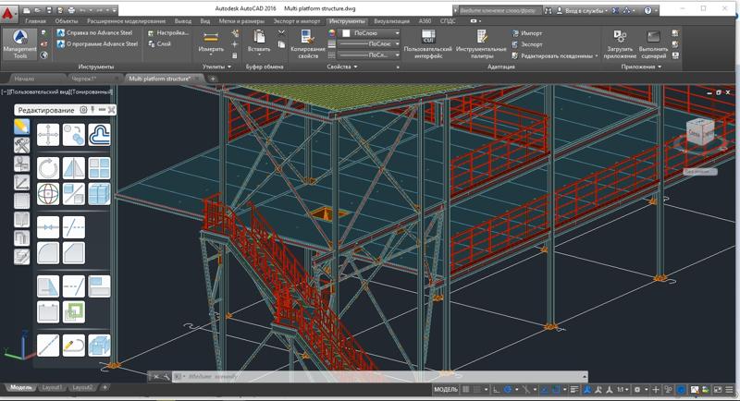Viewport: 740px width, 401px height.
Task: Click the Настройка button
Action: coord(168,33)
